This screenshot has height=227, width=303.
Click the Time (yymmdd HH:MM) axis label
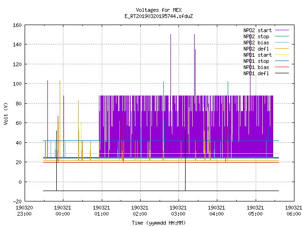pyautogui.click(x=159, y=223)
